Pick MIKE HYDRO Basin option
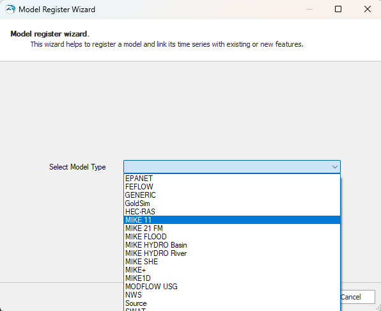381x311 pixels. (x=232, y=245)
